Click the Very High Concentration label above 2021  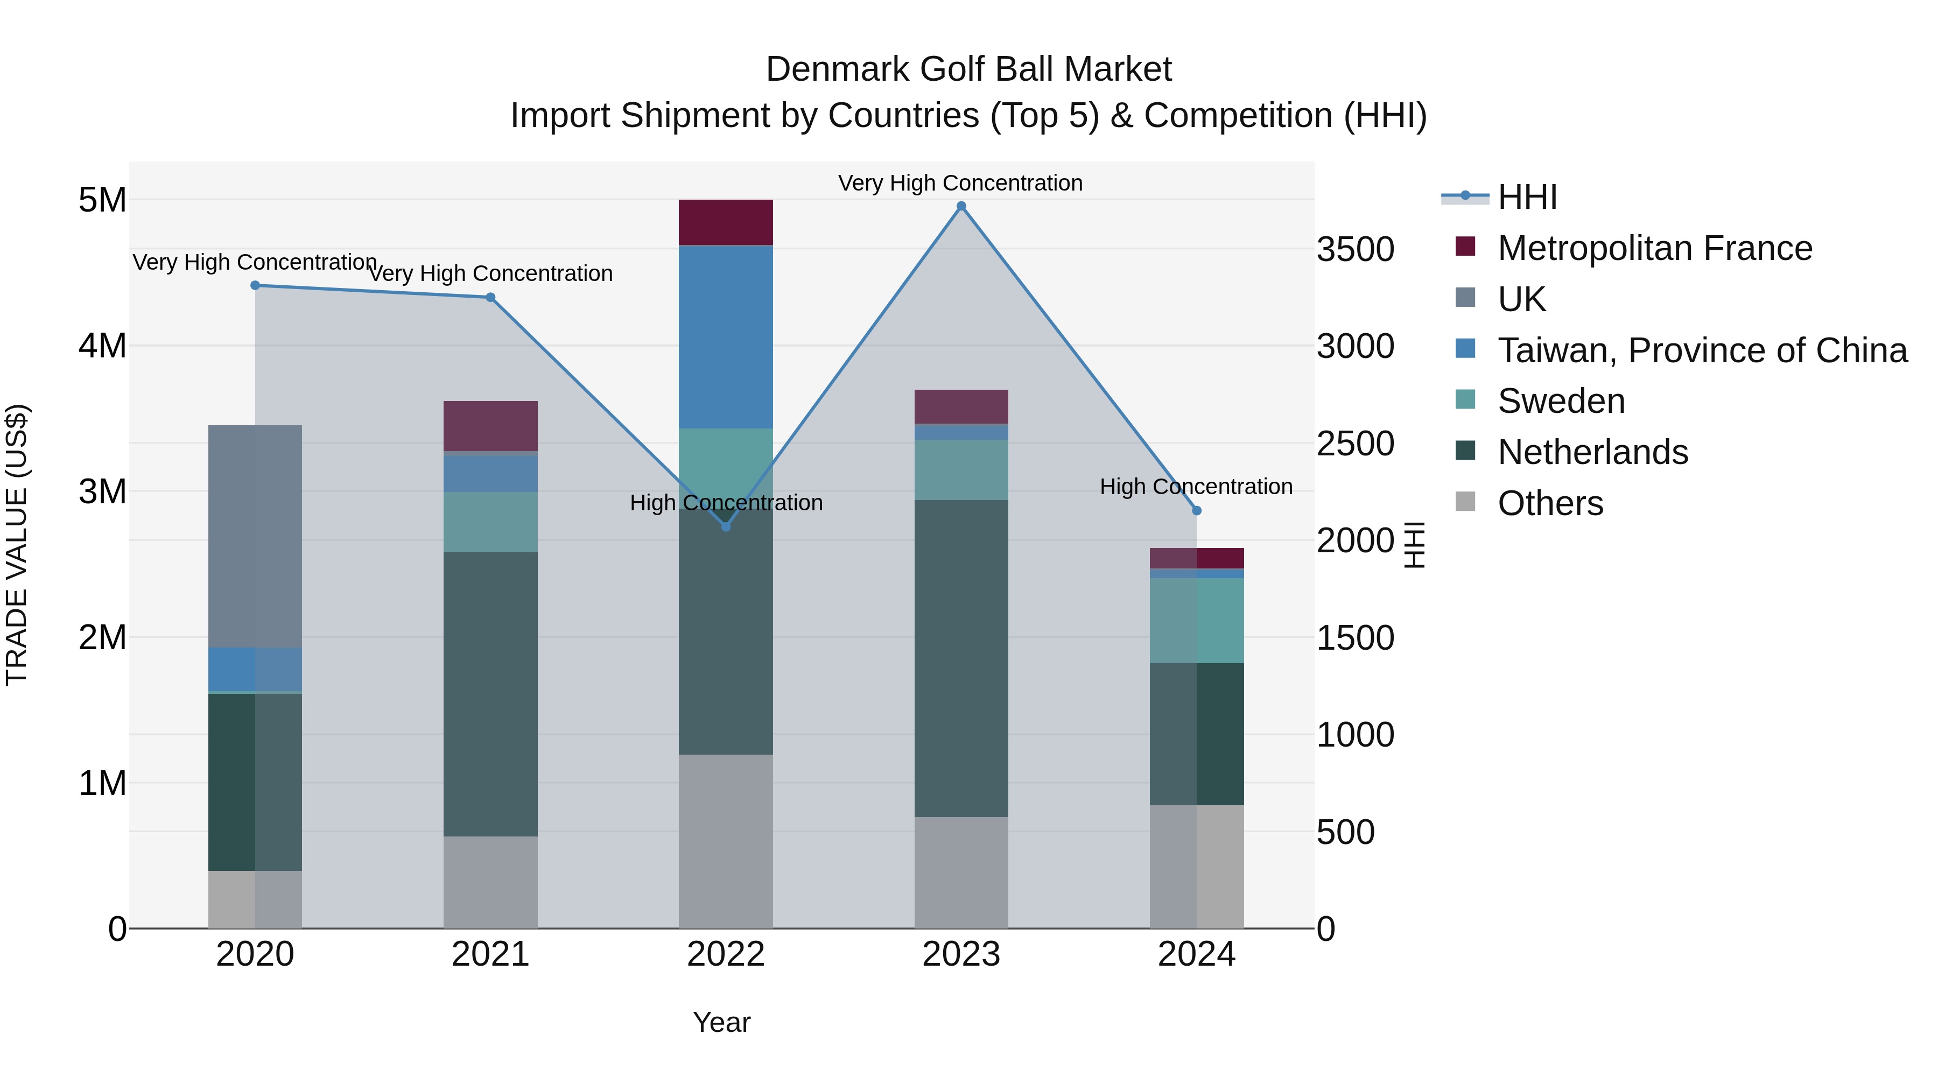tap(490, 274)
